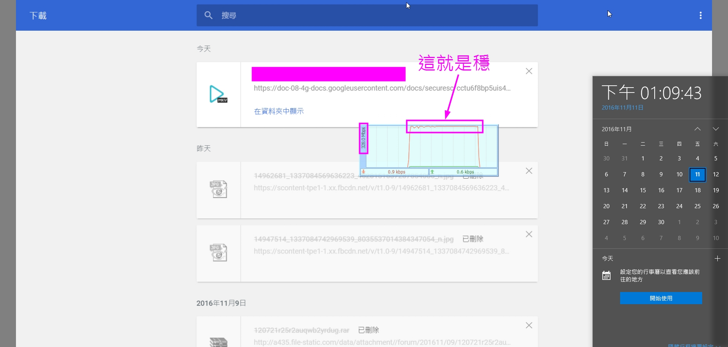
Task: Open the 14962681 fbcdn source URL
Action: pyautogui.click(x=381, y=188)
